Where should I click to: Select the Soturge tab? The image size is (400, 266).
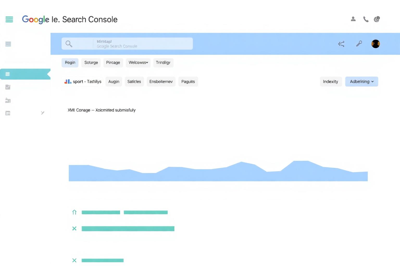point(91,63)
